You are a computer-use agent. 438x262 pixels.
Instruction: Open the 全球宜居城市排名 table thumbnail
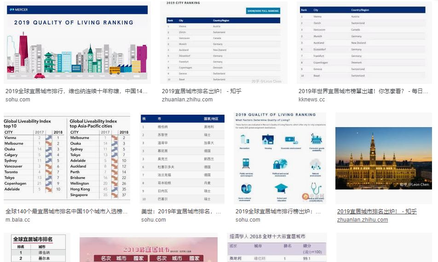(37, 247)
